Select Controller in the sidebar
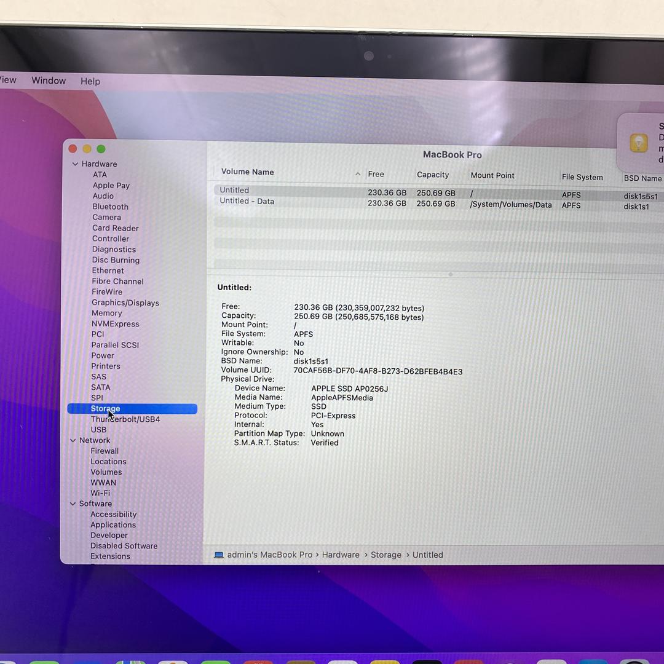The width and height of the screenshot is (664, 664). coord(111,239)
